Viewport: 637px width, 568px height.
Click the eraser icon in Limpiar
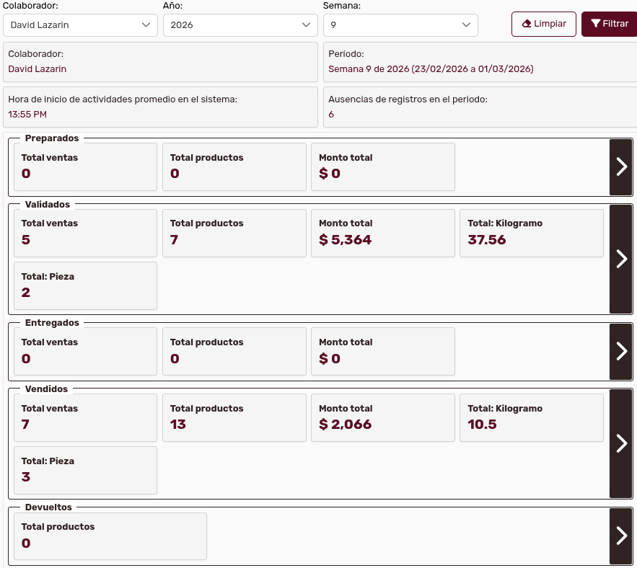click(527, 24)
